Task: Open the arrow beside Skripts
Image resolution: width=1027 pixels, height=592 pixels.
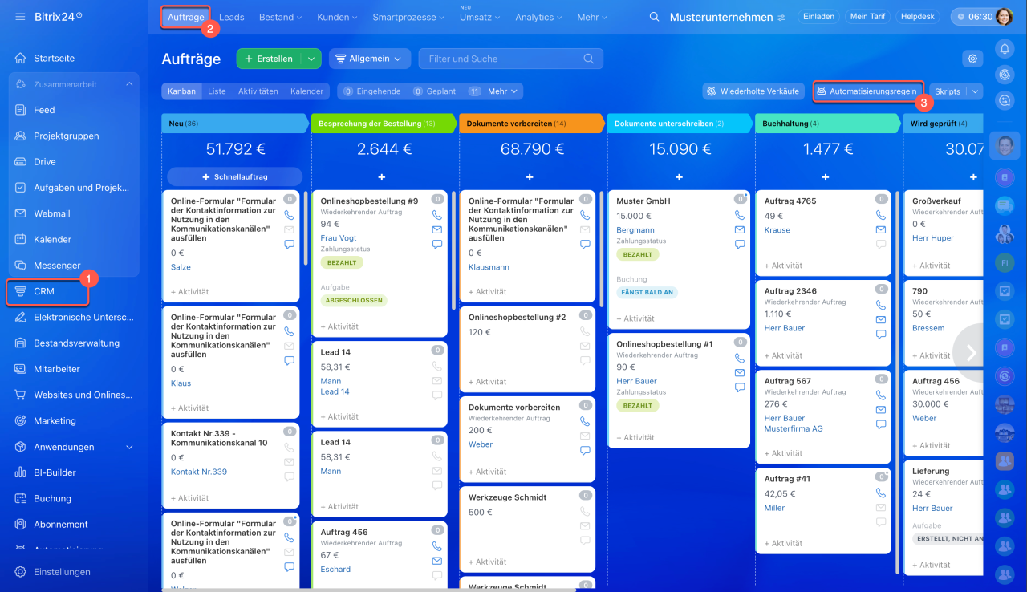Action: [975, 91]
